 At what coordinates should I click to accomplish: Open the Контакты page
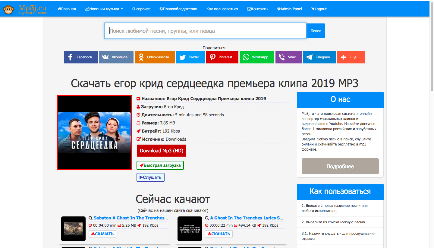coord(258,9)
